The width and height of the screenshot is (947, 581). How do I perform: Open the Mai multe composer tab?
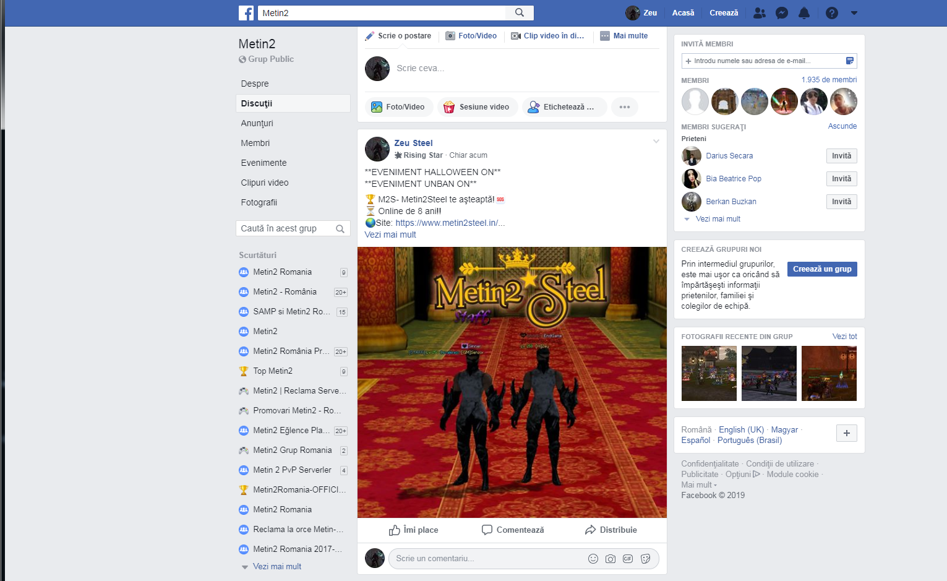624,36
